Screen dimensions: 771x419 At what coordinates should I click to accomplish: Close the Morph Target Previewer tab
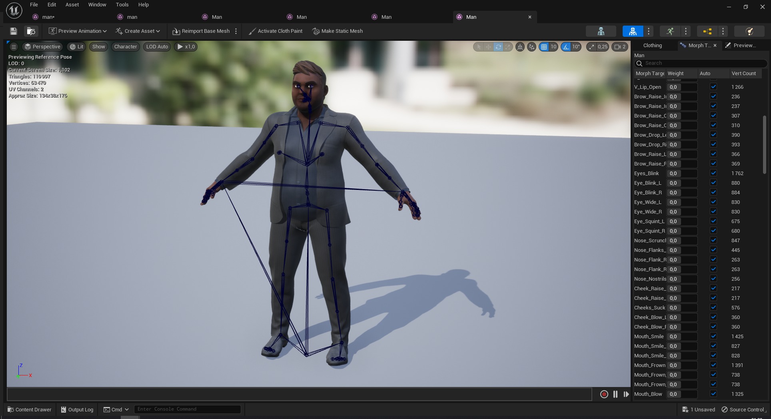[715, 46]
